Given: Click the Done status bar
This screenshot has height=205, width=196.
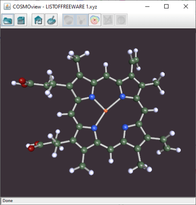Looking at the screenshot, I should point(98,201).
